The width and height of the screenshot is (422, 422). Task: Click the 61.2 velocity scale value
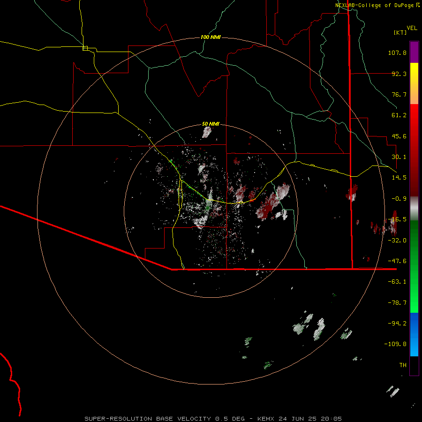(399, 115)
